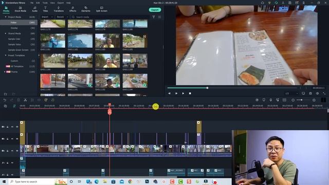This screenshot has height=185, width=329.
Task: Switch to the Effects tab
Action: click(x=72, y=9)
